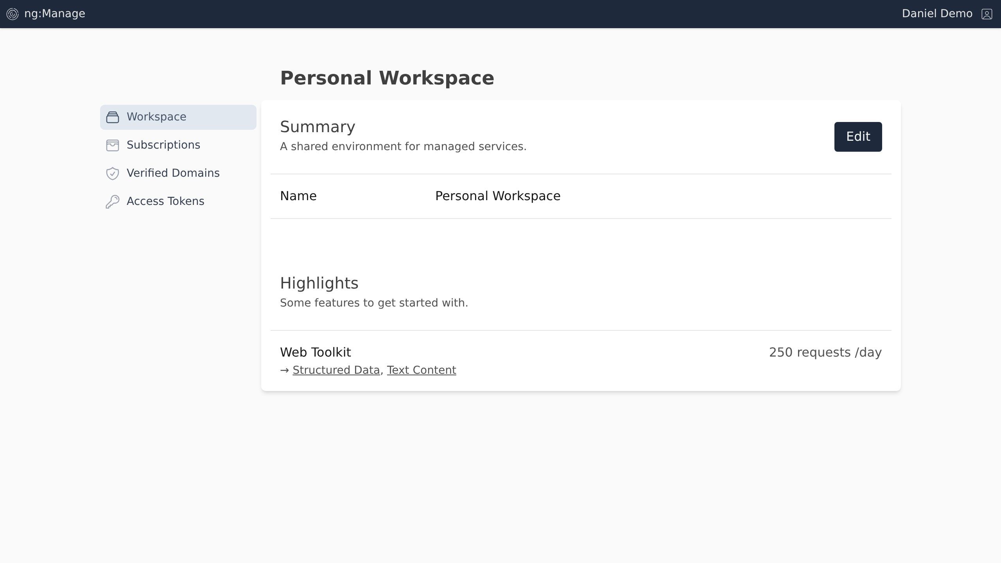Click the Web Toolkit highlight title

pyautogui.click(x=315, y=352)
